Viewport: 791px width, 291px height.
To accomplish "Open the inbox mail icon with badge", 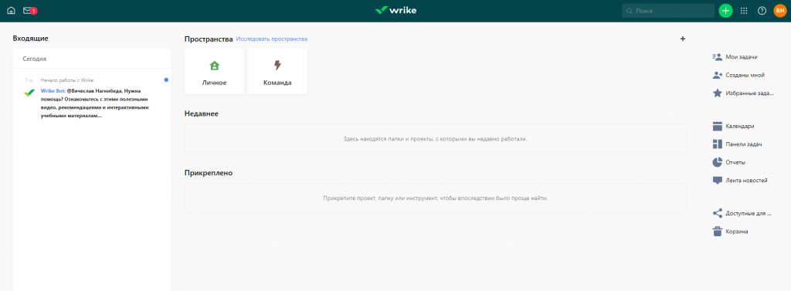I will pos(28,10).
